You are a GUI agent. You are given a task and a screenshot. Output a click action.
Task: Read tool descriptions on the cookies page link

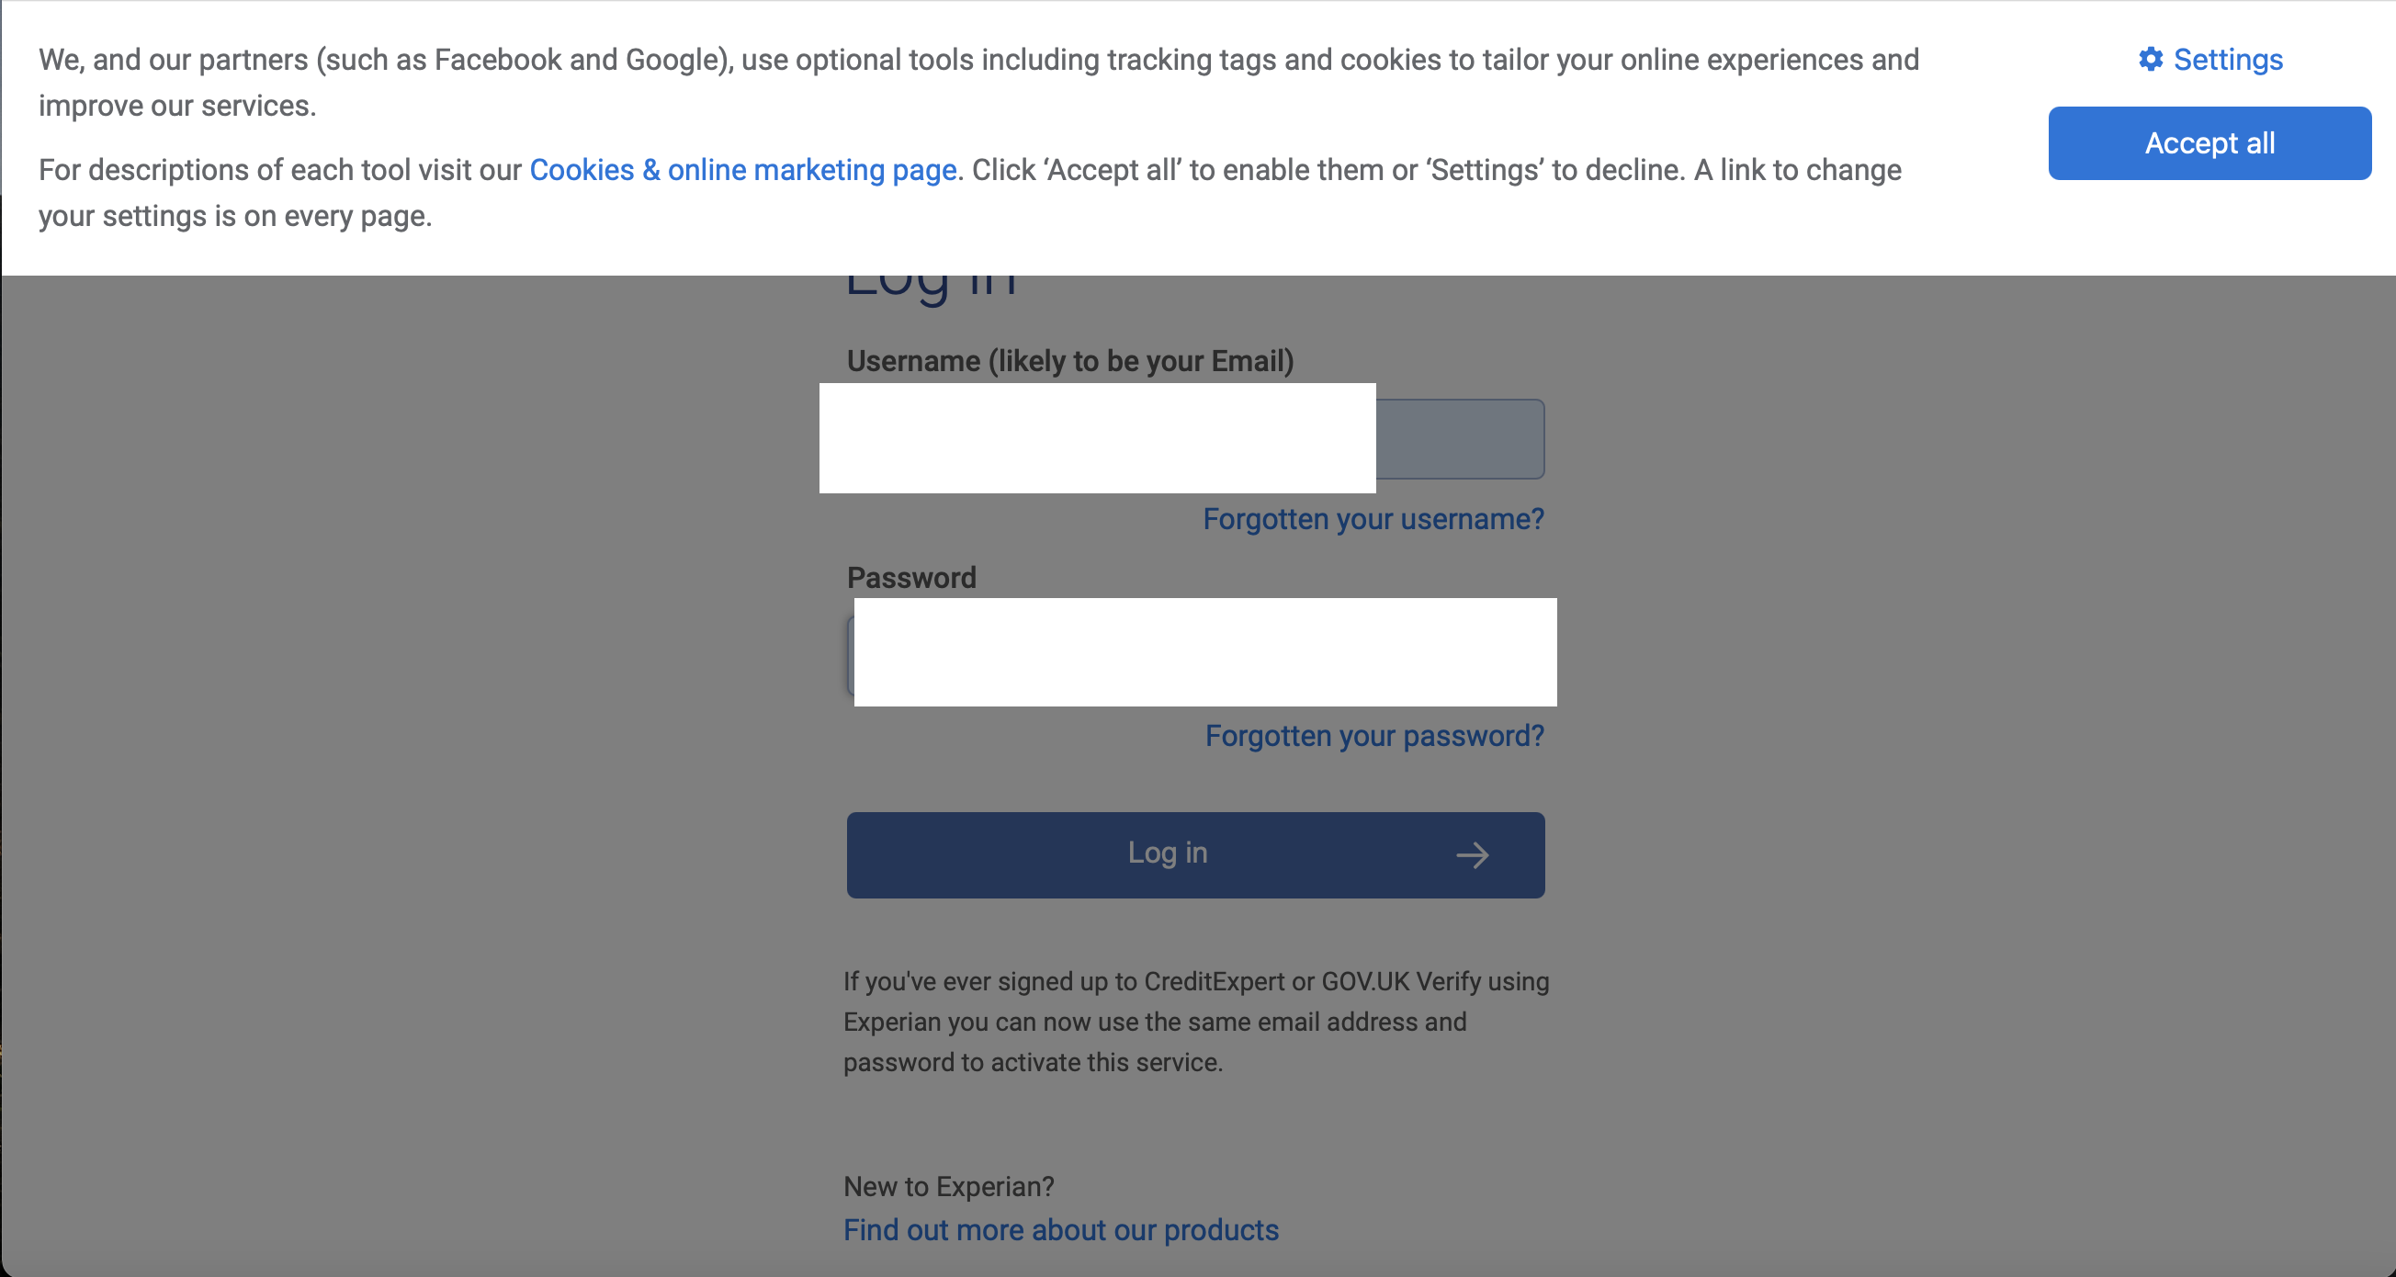[x=743, y=169]
